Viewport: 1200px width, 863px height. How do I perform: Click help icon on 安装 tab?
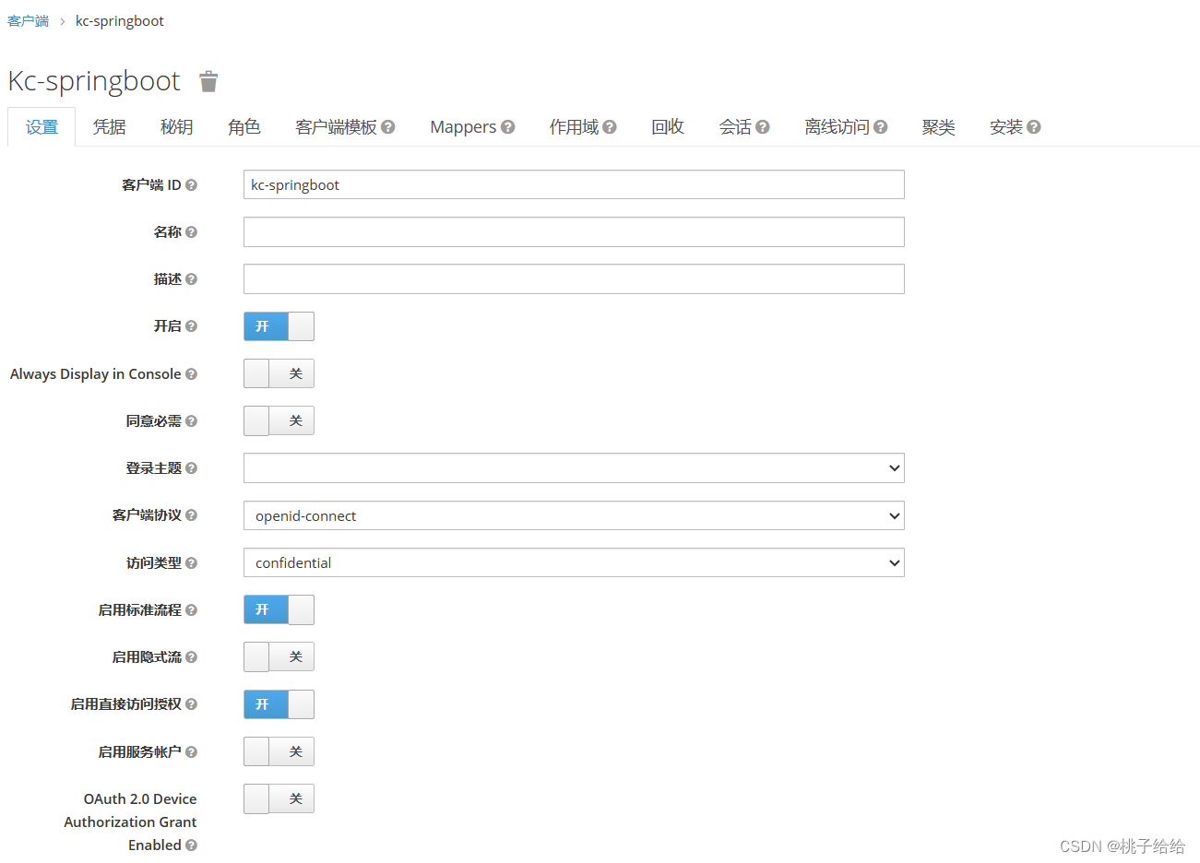click(x=1034, y=127)
